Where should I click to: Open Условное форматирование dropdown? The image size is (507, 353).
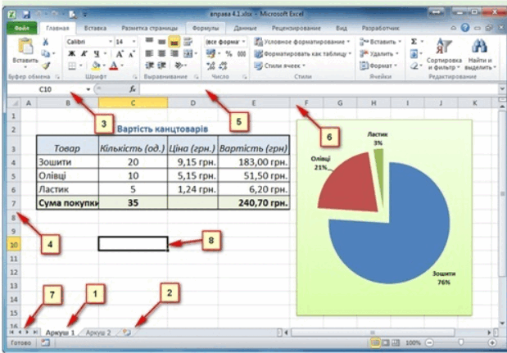pyautogui.click(x=302, y=42)
